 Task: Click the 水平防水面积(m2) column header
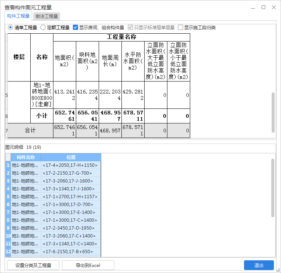point(133,61)
